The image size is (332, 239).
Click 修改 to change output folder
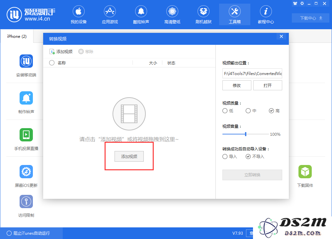(x=237, y=85)
